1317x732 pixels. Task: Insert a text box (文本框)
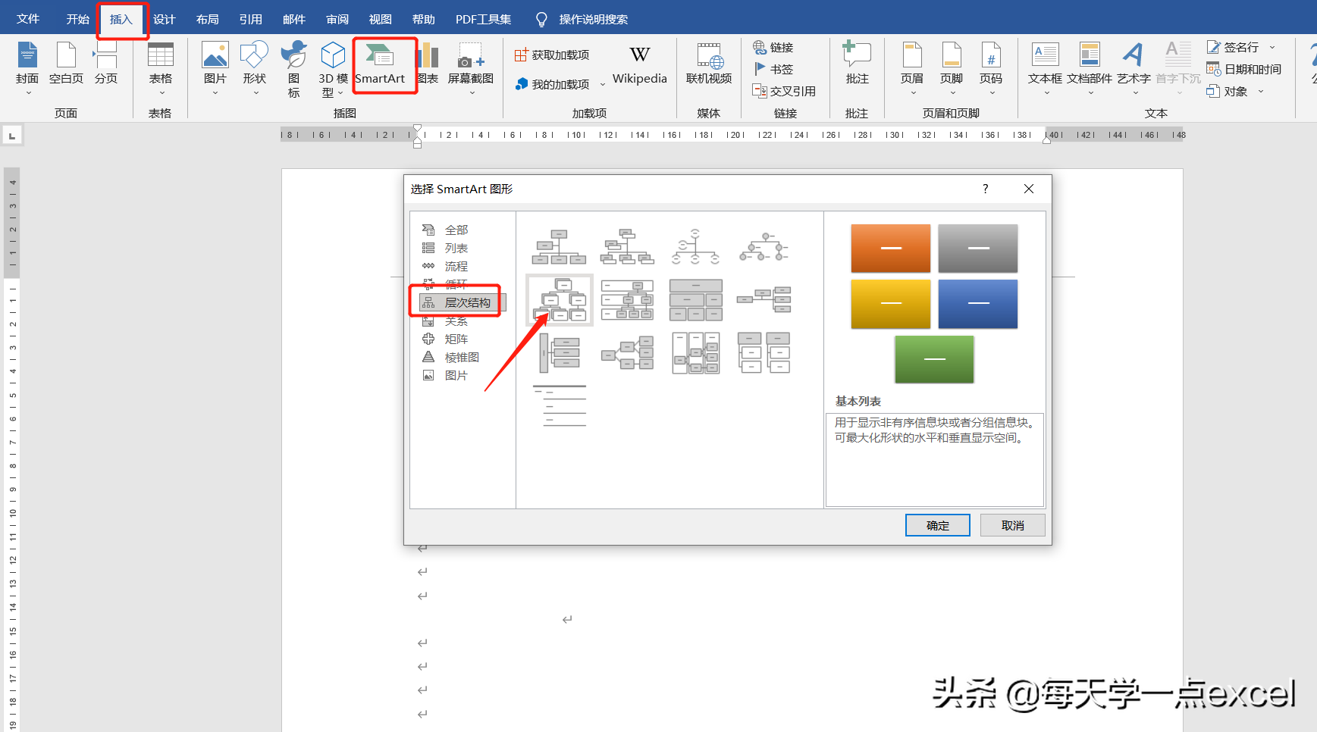coord(1046,69)
